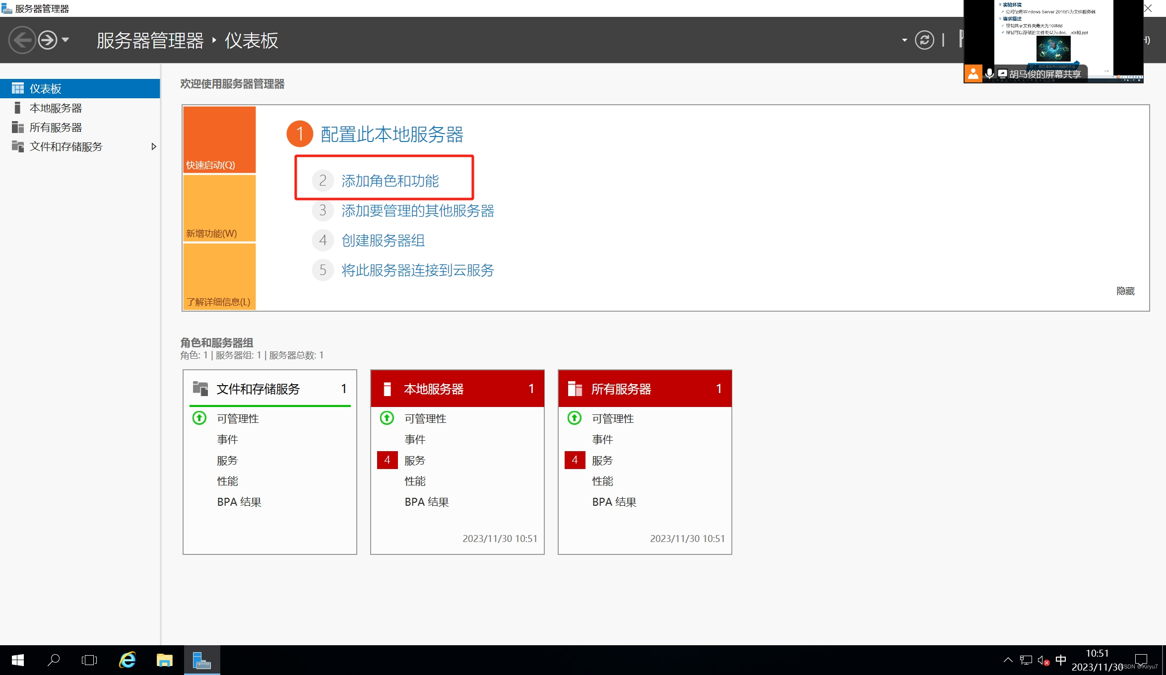This screenshot has height=675, width=1166.
Task: Click the taskbar search magnifier icon
Action: [54, 660]
